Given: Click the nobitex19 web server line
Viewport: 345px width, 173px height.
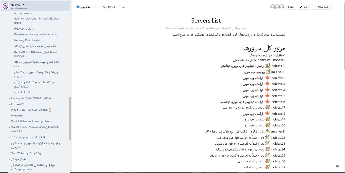Looking at the screenshot, I should pyautogui.click(x=264, y=120).
